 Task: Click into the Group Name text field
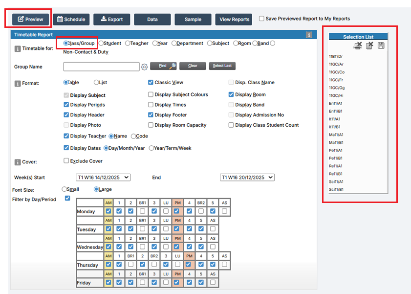(x=101, y=67)
